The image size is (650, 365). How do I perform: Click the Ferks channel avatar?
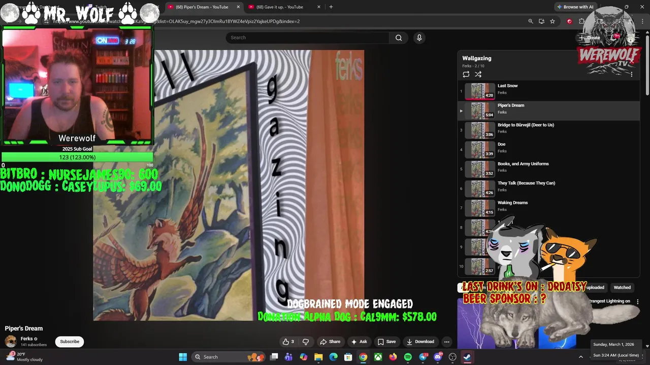[11, 341]
